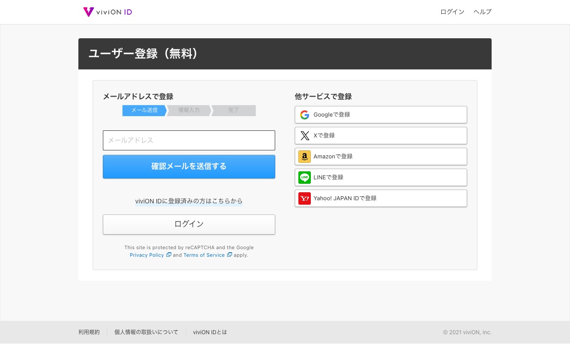Open viviON IDとは footer link
The height and width of the screenshot is (356, 570).
(x=210, y=332)
